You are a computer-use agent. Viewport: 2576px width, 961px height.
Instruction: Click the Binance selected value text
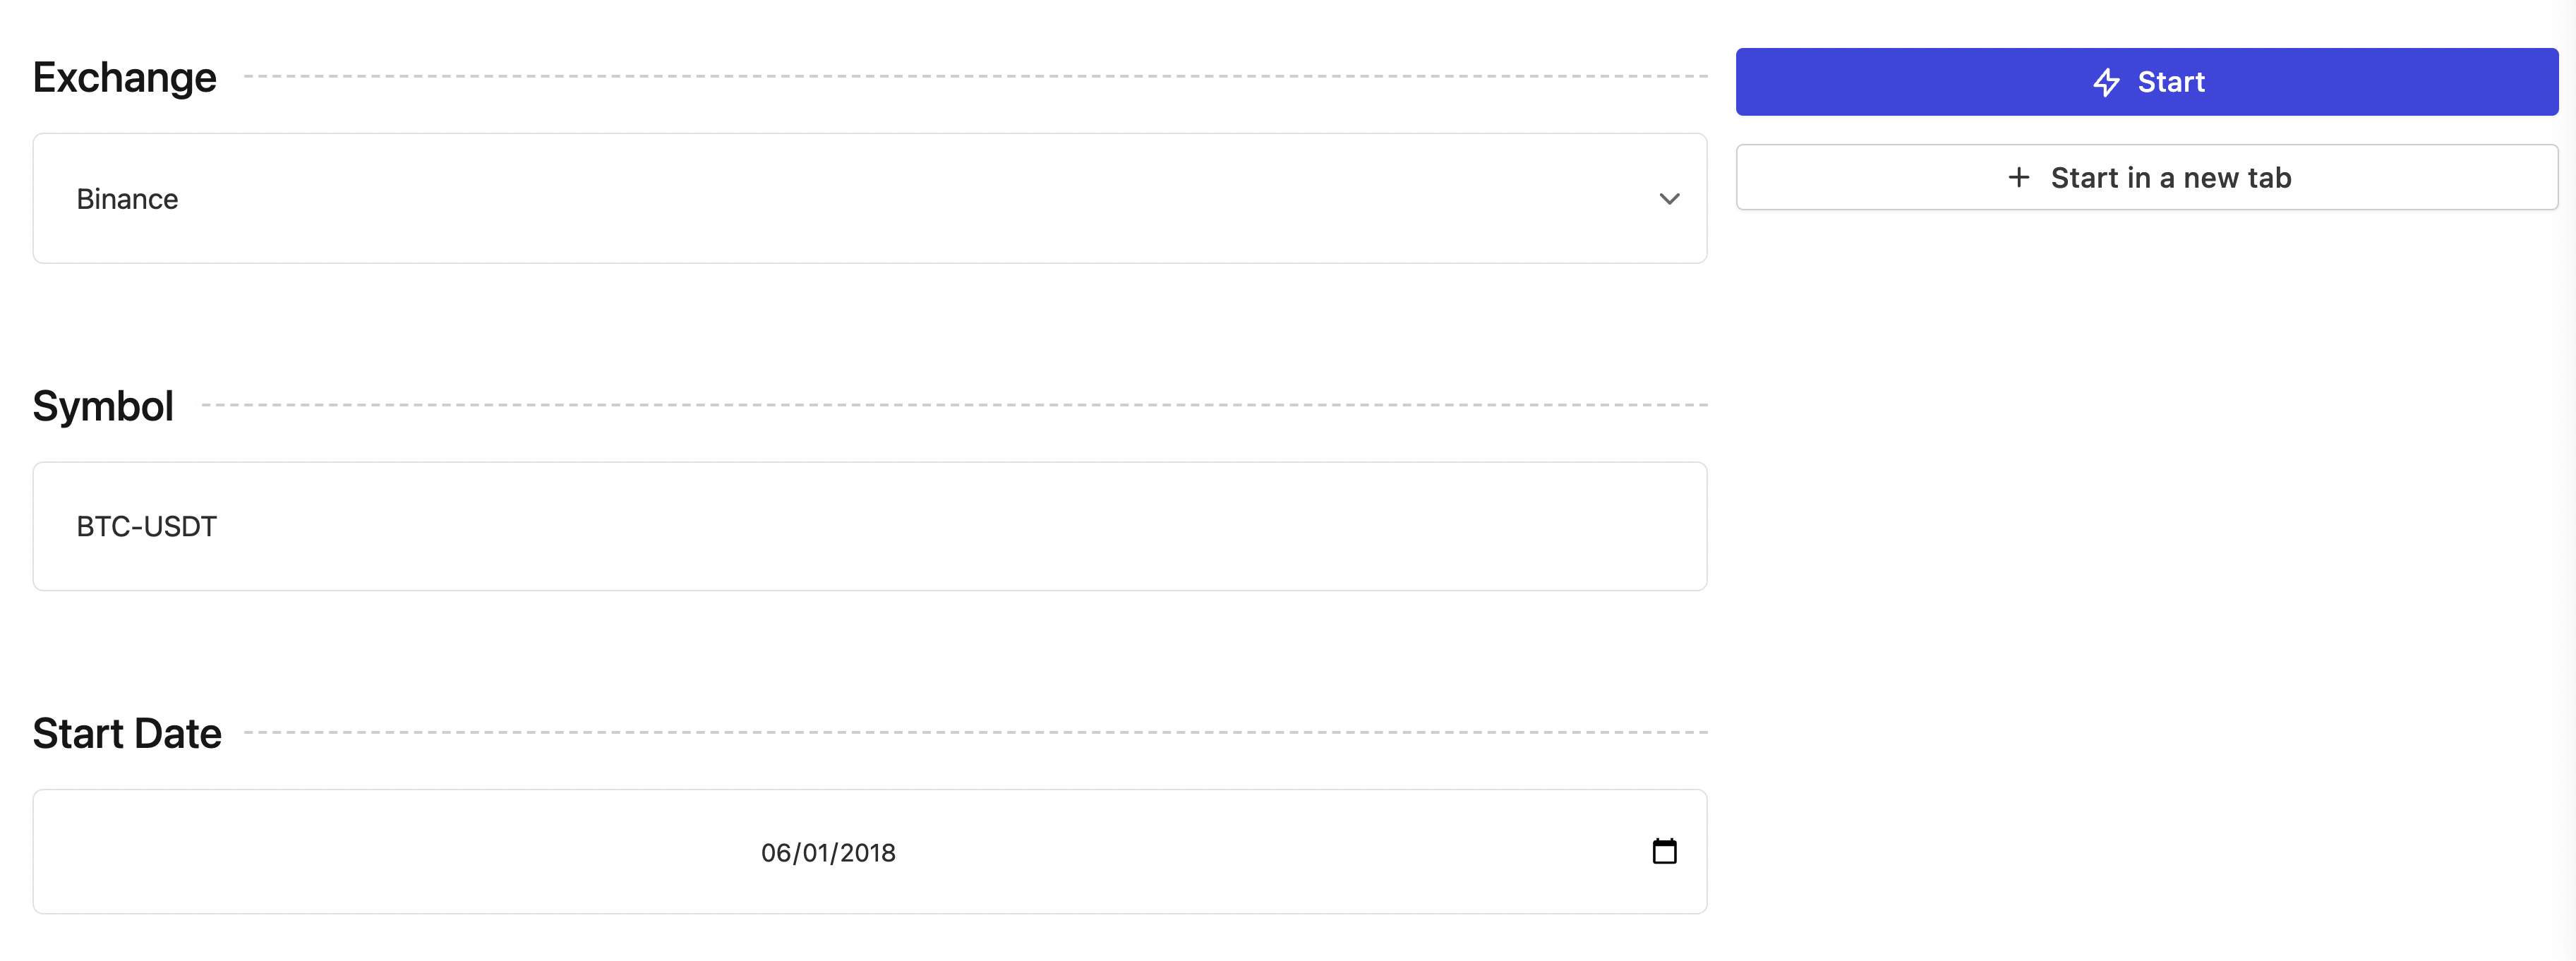coord(127,199)
